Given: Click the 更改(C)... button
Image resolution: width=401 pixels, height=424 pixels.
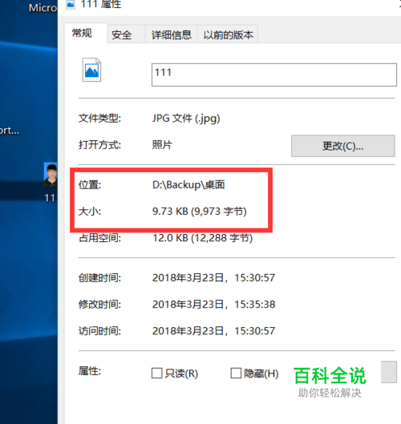Looking at the screenshot, I should click(x=342, y=146).
